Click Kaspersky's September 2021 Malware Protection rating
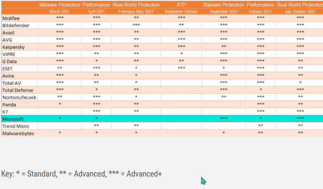Screen dimensions: 323x189 coord(224,46)
